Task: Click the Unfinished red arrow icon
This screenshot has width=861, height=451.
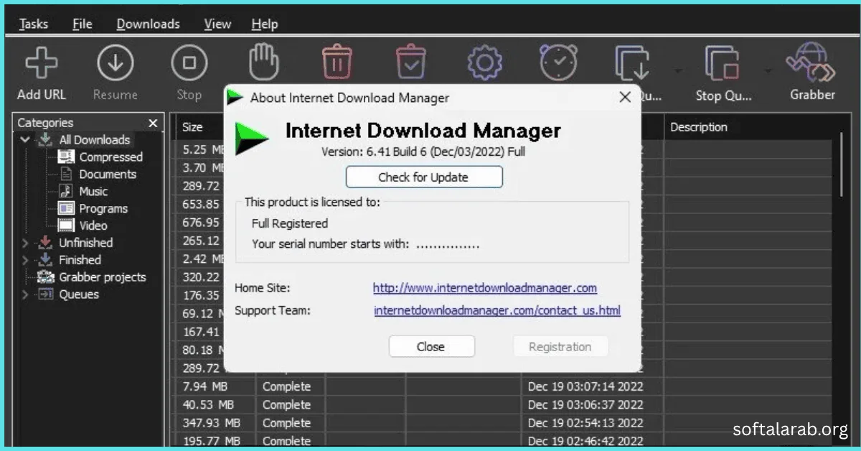Action: (46, 243)
